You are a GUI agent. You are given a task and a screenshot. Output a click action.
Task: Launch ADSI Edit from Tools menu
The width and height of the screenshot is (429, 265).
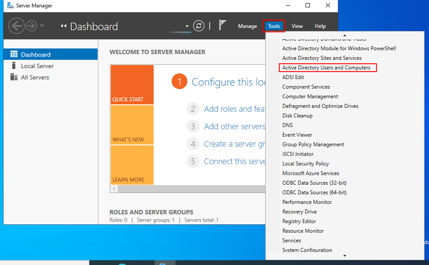point(293,77)
